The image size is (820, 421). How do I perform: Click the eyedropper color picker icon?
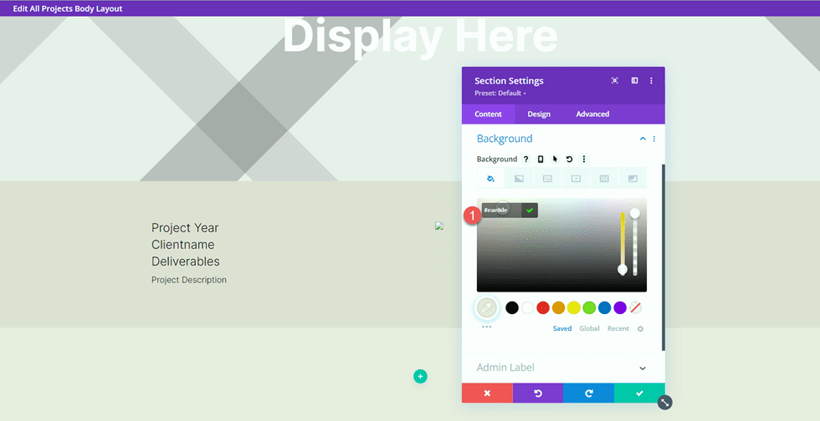(486, 308)
